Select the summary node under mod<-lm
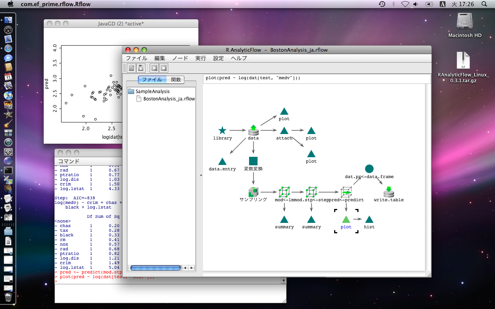Viewport: 495px width, 309px height. (x=284, y=219)
